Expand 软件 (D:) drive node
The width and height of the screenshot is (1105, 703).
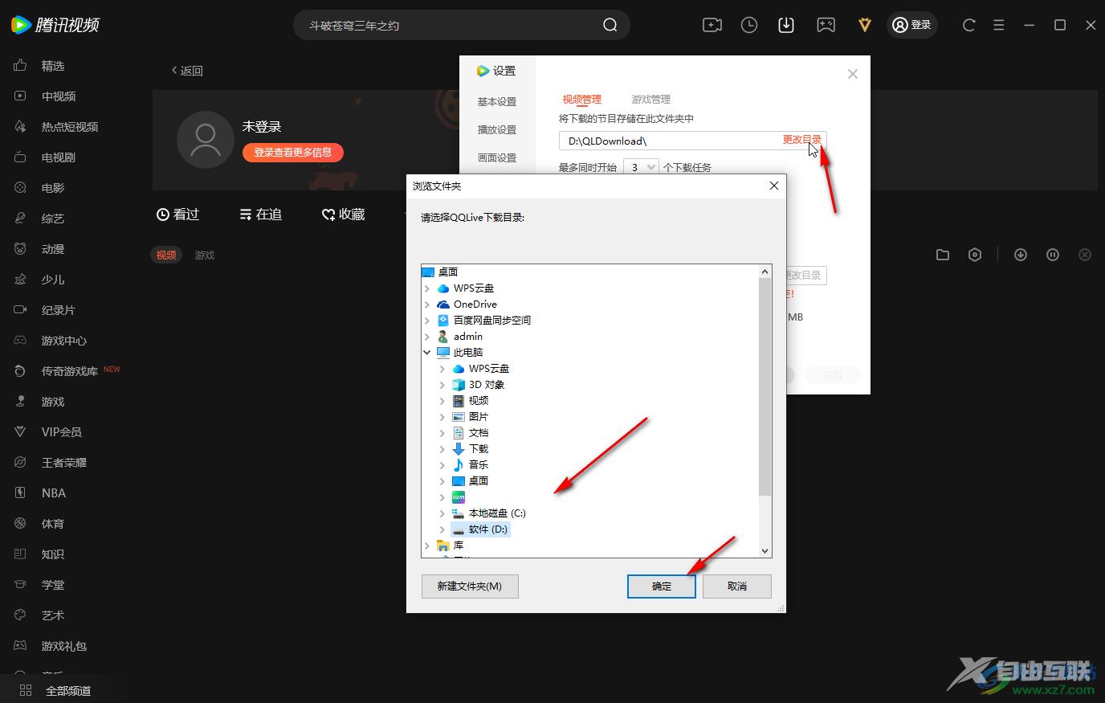442,529
